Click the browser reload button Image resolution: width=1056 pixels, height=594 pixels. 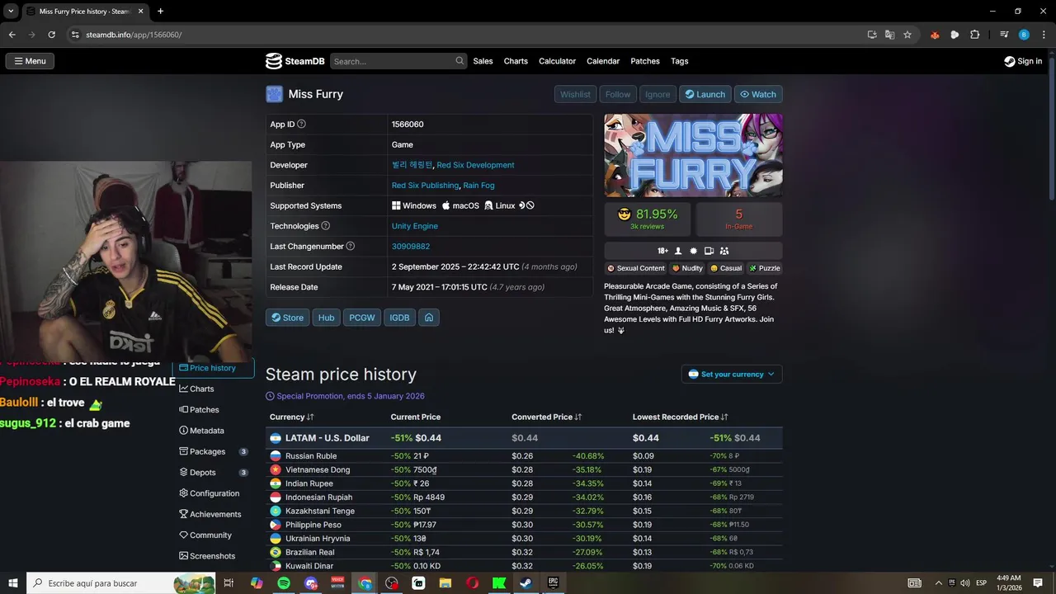coord(51,35)
